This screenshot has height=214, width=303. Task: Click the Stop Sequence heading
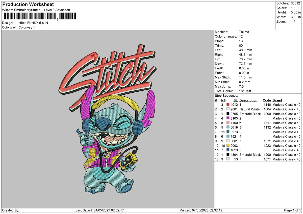pos(226,96)
